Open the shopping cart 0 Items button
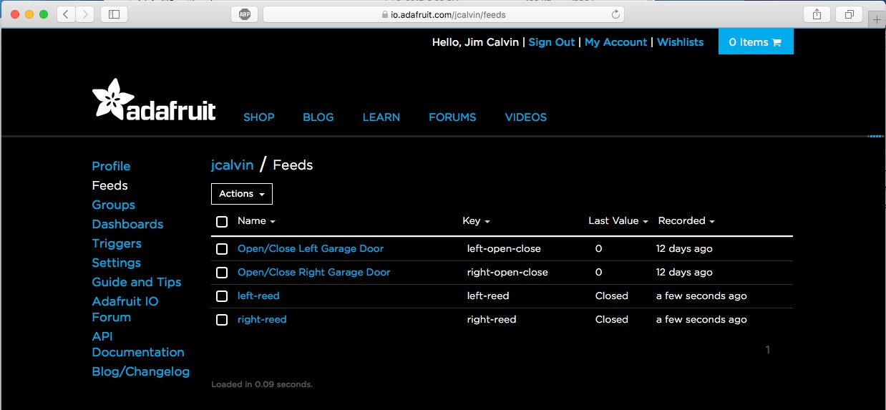The width and height of the screenshot is (886, 410). coord(756,42)
